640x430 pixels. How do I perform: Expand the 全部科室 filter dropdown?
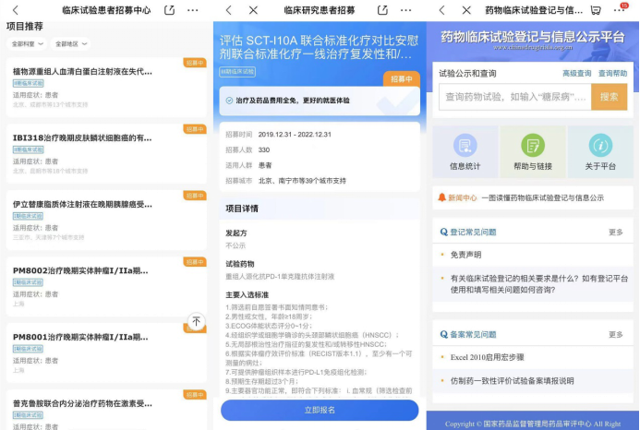[x=26, y=43]
